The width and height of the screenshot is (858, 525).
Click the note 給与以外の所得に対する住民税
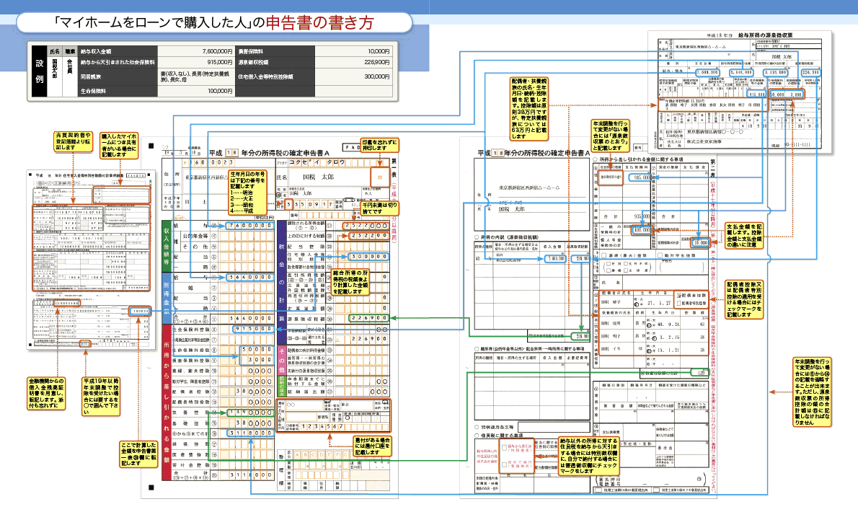coord(589,456)
